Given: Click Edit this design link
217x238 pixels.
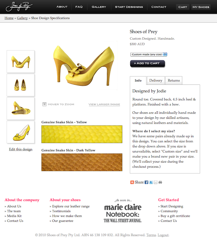Looking at the screenshot, I should pyautogui.click(x=20, y=149).
